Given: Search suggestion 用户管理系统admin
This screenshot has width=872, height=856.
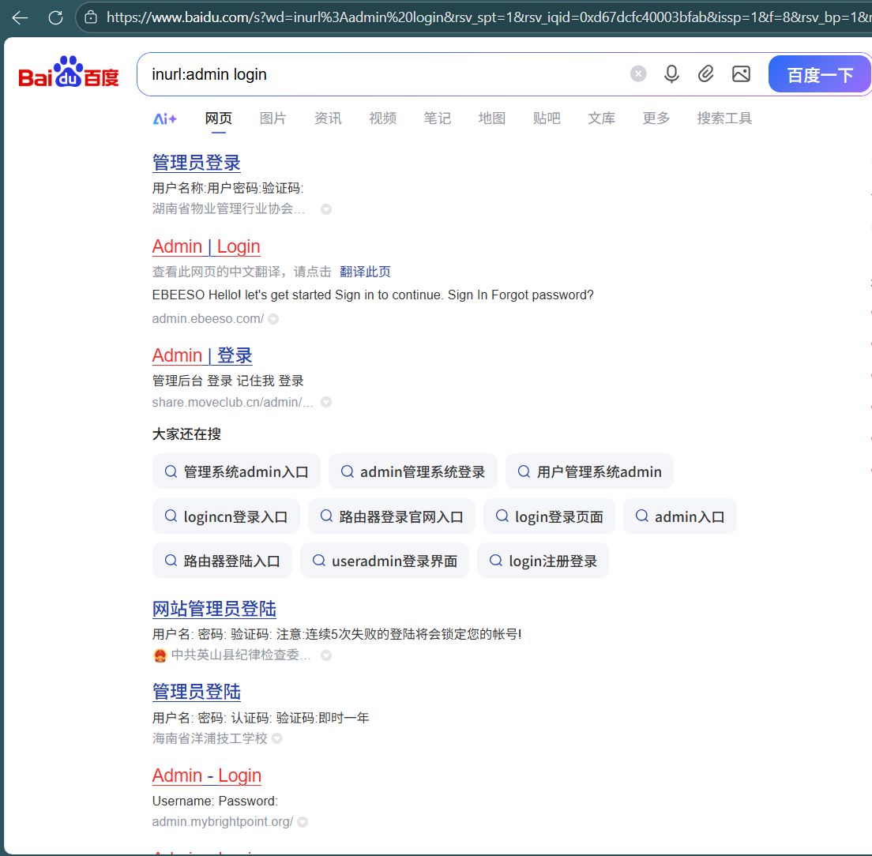Looking at the screenshot, I should pyautogui.click(x=589, y=471).
